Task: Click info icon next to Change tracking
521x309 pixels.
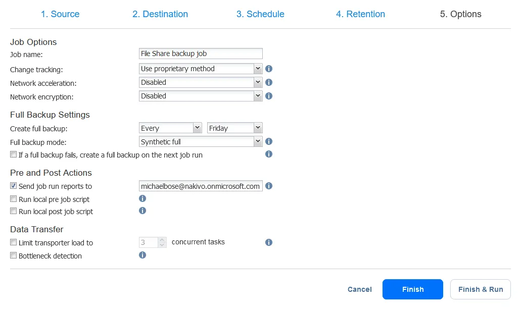Action: click(269, 69)
